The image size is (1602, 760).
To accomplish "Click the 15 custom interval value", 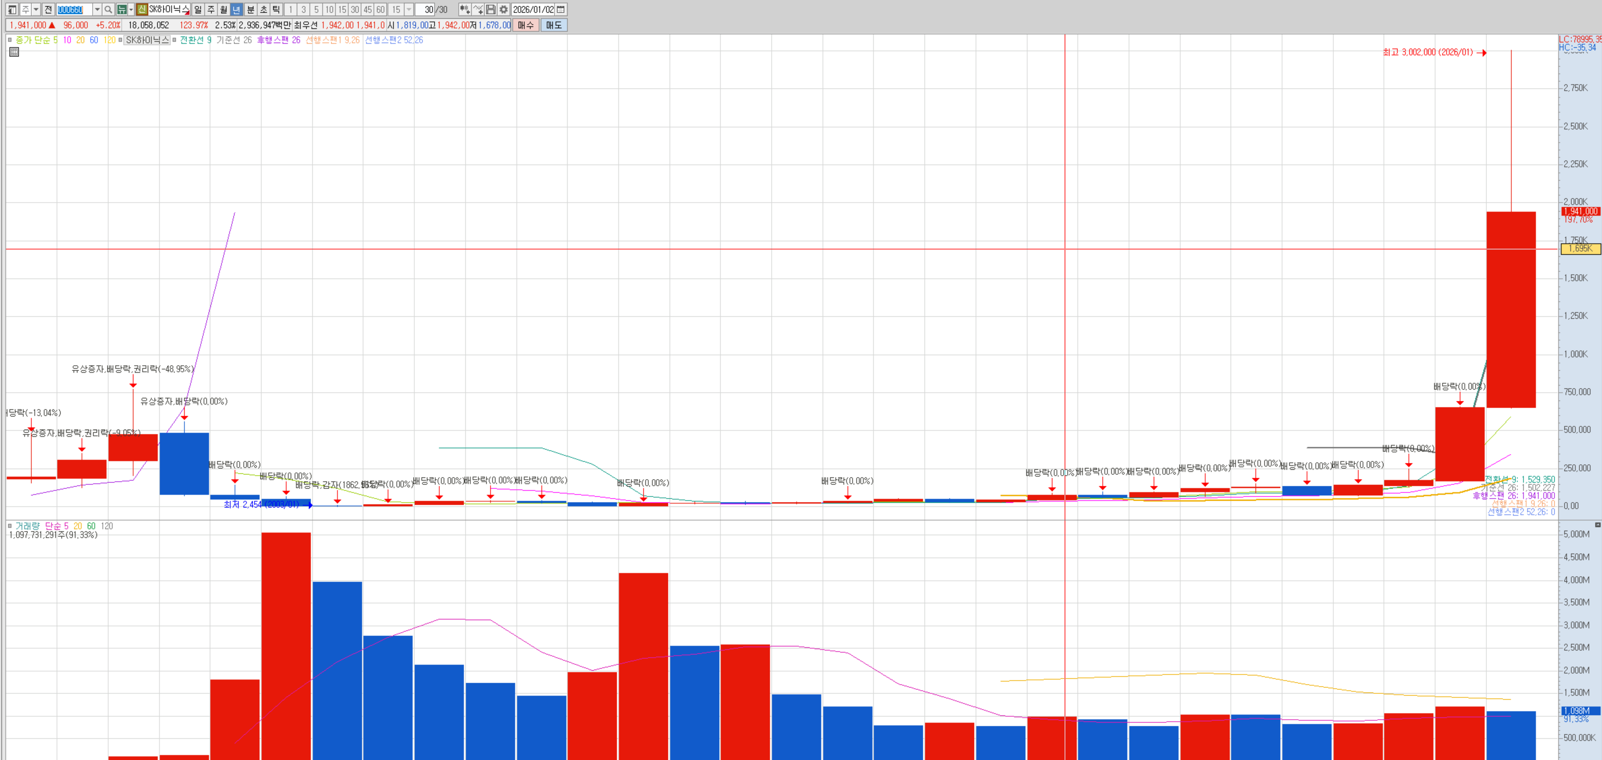I will (396, 9).
